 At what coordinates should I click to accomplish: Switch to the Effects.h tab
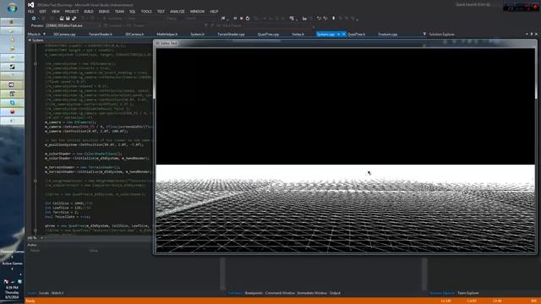(34, 34)
